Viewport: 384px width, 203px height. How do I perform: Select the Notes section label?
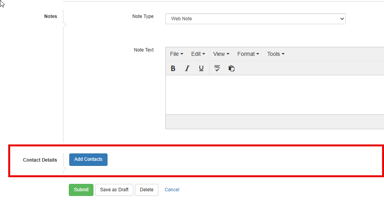50,16
